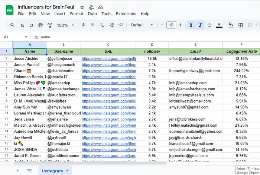Open Jay Hewitt's Instagram URL
The image size is (260, 175).
(108, 137)
